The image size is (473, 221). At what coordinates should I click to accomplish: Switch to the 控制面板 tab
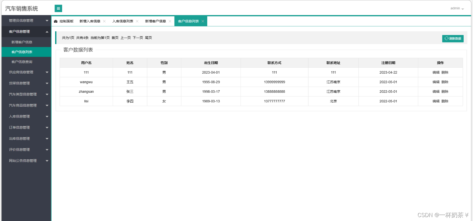click(64, 21)
